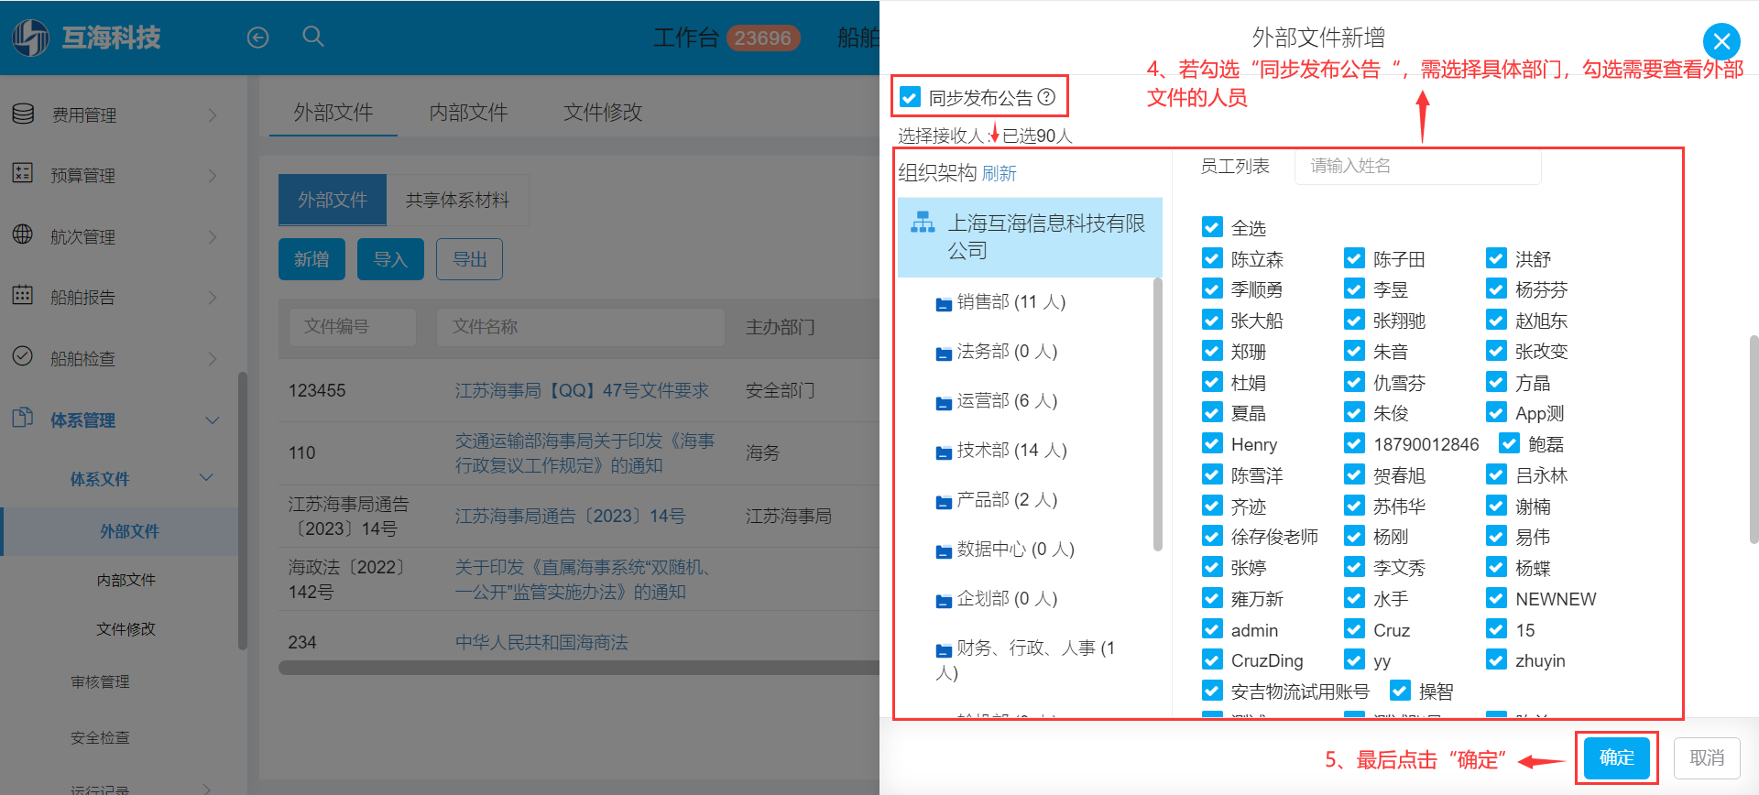Screen dimensions: 1759x795
Task: Uncheck employee NEWNEW
Action: [x=1496, y=598]
